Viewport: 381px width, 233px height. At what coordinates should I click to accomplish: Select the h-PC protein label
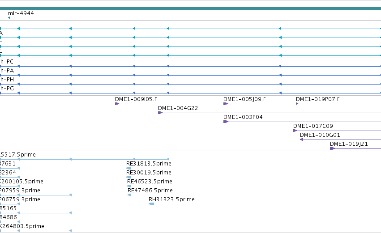pos(7,62)
